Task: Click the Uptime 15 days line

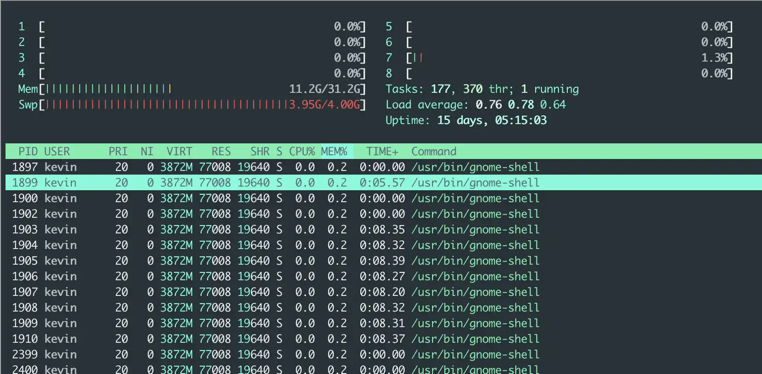Action: click(x=466, y=120)
